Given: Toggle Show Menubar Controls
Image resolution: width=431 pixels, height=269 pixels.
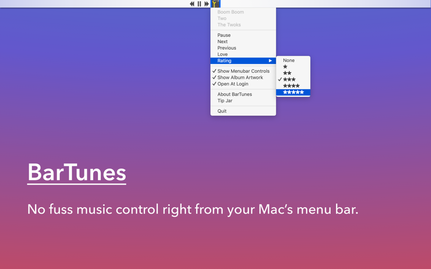Looking at the screenshot, I should [x=243, y=71].
